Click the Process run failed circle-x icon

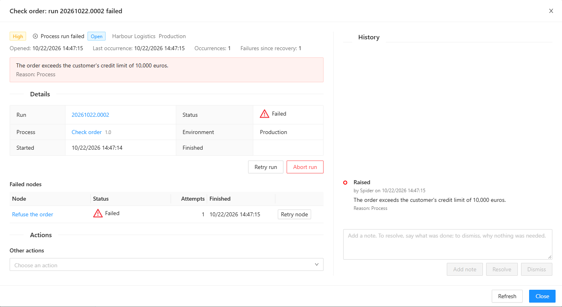35,36
